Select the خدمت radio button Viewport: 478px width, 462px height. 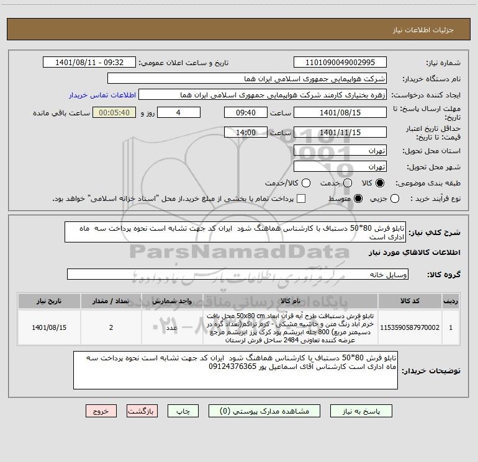pyautogui.click(x=348, y=183)
